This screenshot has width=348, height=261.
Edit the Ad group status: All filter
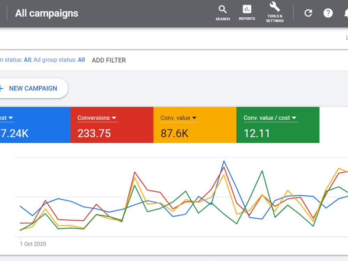(x=59, y=60)
